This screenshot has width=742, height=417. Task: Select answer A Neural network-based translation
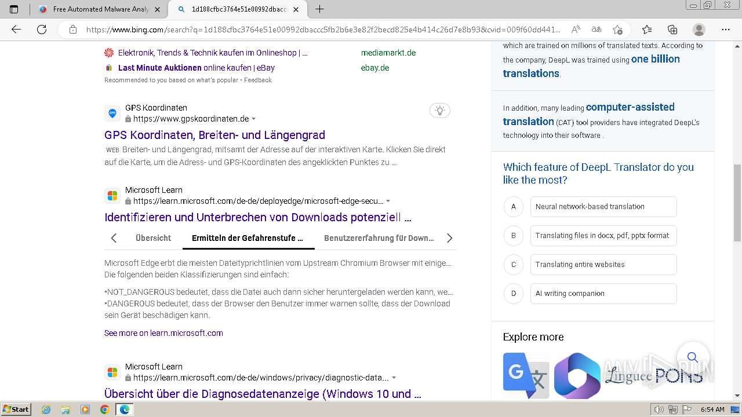click(x=603, y=207)
